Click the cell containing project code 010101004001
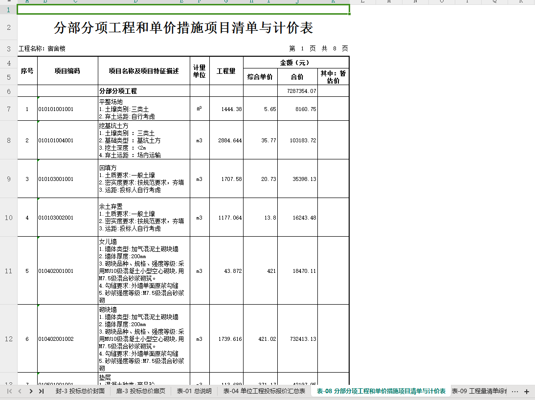The height and width of the screenshot is (400, 535). pos(67,140)
